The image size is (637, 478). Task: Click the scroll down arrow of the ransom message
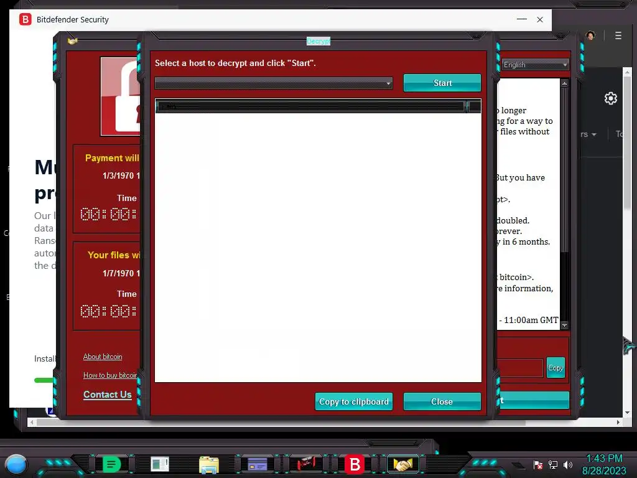(x=564, y=325)
